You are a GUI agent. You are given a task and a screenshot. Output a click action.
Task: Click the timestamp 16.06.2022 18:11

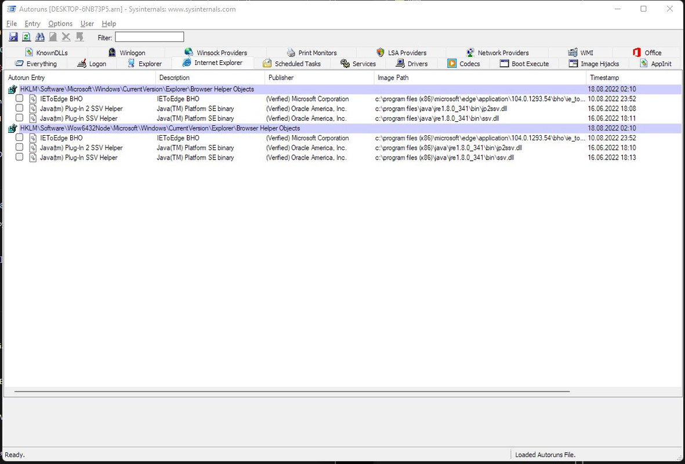click(611, 118)
